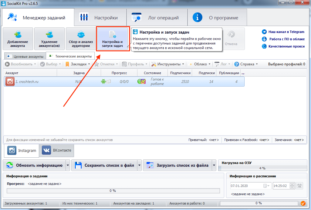Sort by the Подписчики column header
Screen dimensions: 311x210
coord(180,73)
